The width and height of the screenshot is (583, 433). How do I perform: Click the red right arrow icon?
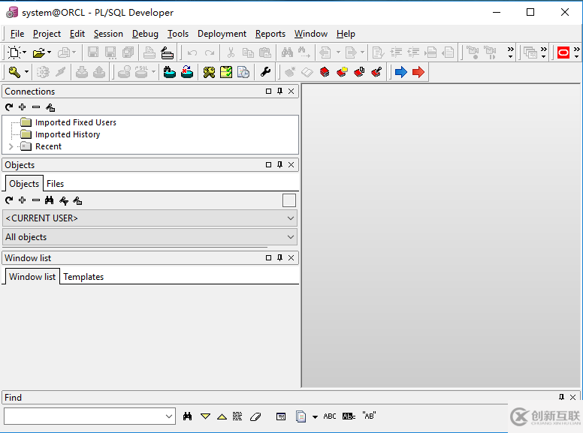tap(418, 72)
